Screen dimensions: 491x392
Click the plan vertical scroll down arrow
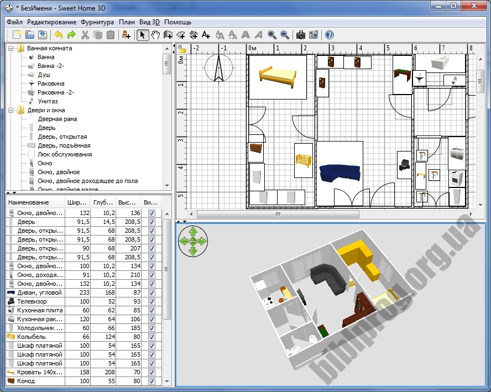[x=480, y=205]
